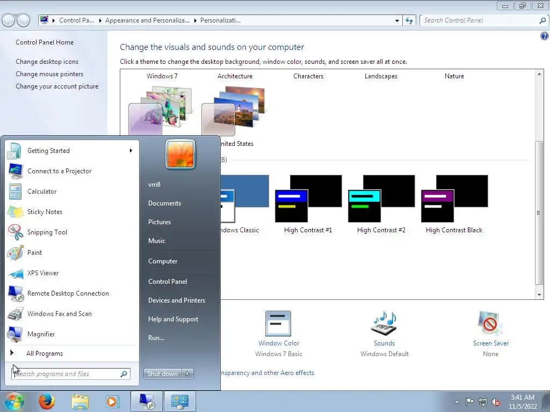Open the Shut down options arrow
The image size is (550, 412).
click(x=187, y=374)
